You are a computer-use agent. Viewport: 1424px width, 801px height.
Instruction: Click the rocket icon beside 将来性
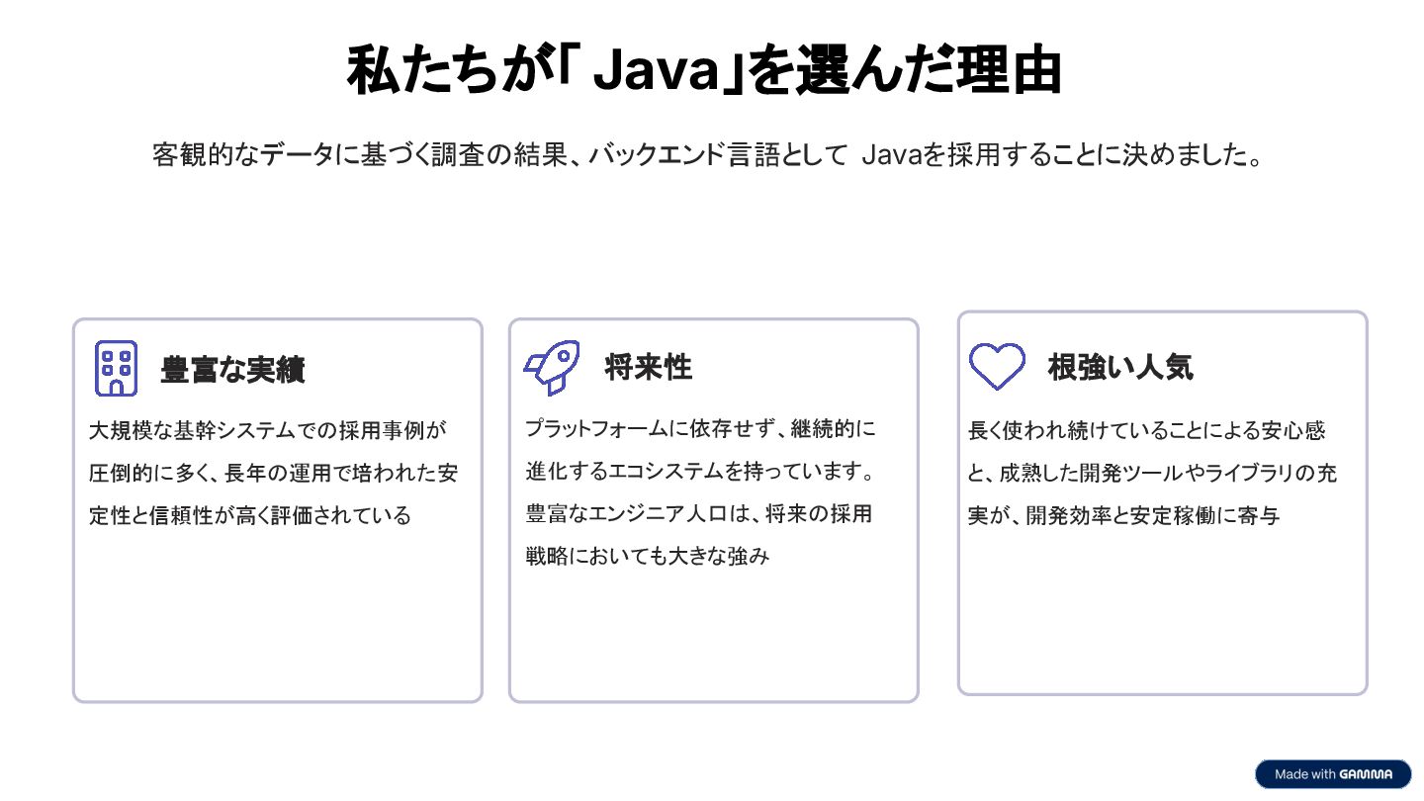[552, 367]
